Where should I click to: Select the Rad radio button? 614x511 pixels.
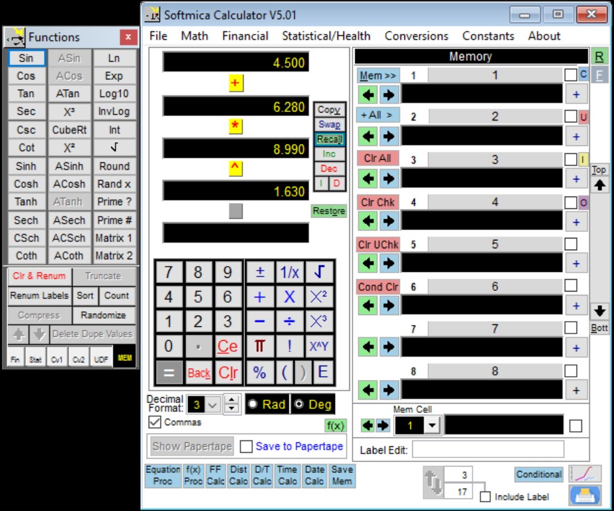(x=252, y=404)
